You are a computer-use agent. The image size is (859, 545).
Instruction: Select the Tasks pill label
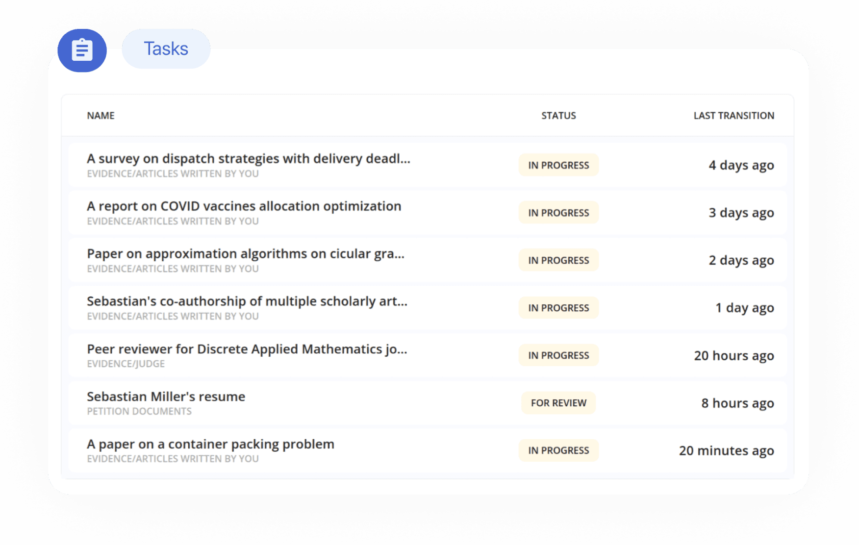166,49
